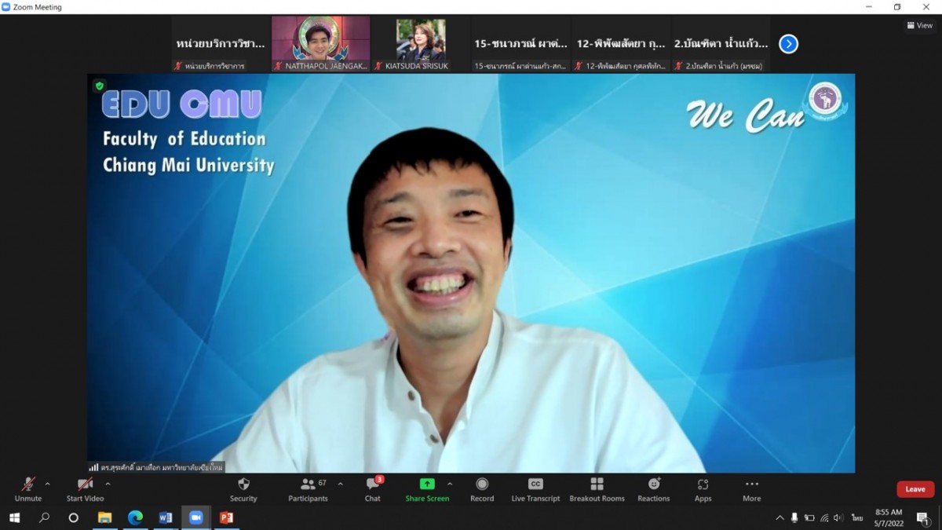Show next participants with the blue arrow
942x530 pixels.
[x=788, y=44]
